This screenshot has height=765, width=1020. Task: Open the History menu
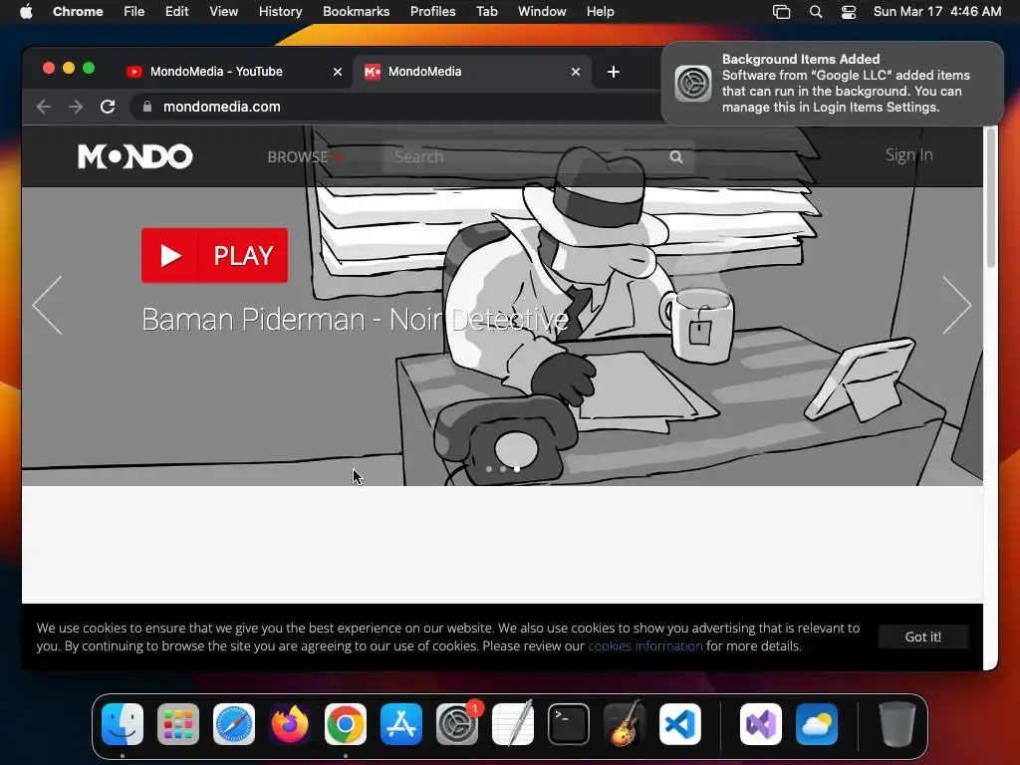click(280, 12)
